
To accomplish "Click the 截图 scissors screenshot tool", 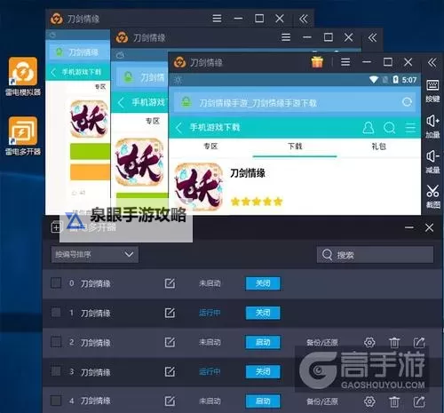I will point(432,196).
